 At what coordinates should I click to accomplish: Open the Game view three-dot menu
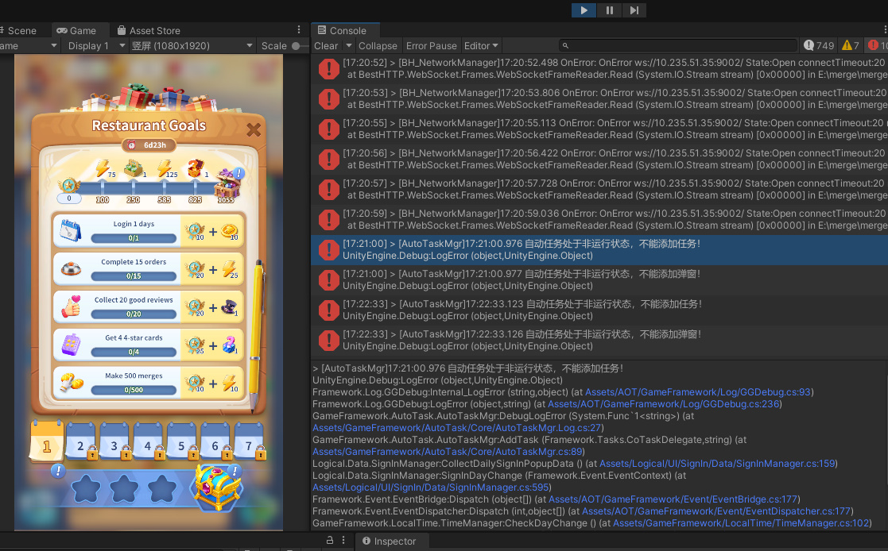tap(298, 29)
